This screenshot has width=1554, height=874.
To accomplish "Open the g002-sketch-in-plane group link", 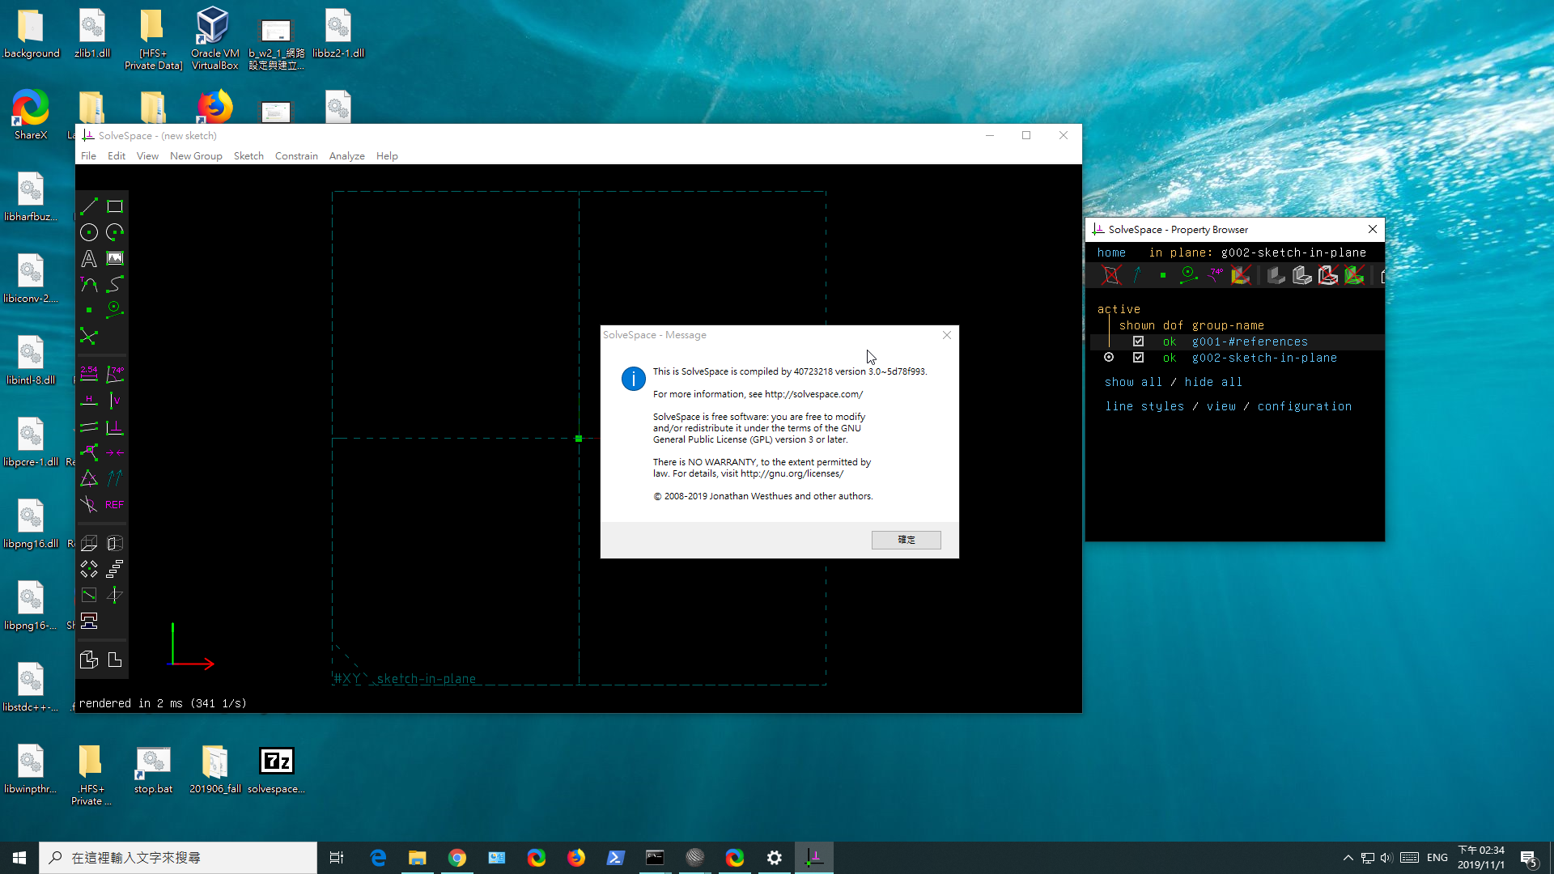I will click(x=1264, y=358).
